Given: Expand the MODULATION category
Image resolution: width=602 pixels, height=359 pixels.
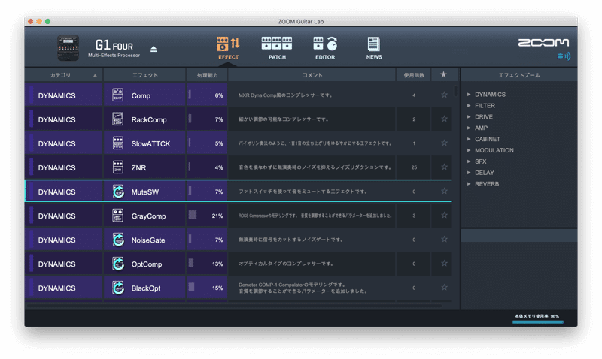Looking at the screenshot, I should (x=469, y=150).
